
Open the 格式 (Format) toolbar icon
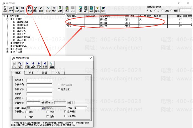pyautogui.click(x=67, y=10)
